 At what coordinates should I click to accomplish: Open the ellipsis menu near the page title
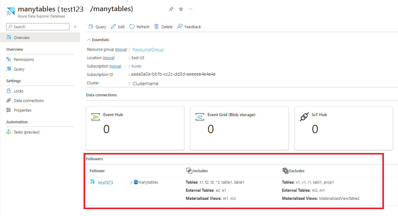coord(190,9)
